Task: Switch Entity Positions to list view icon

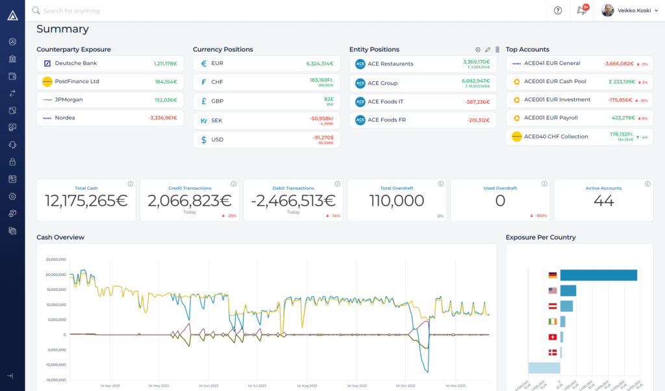Action: tap(497, 49)
